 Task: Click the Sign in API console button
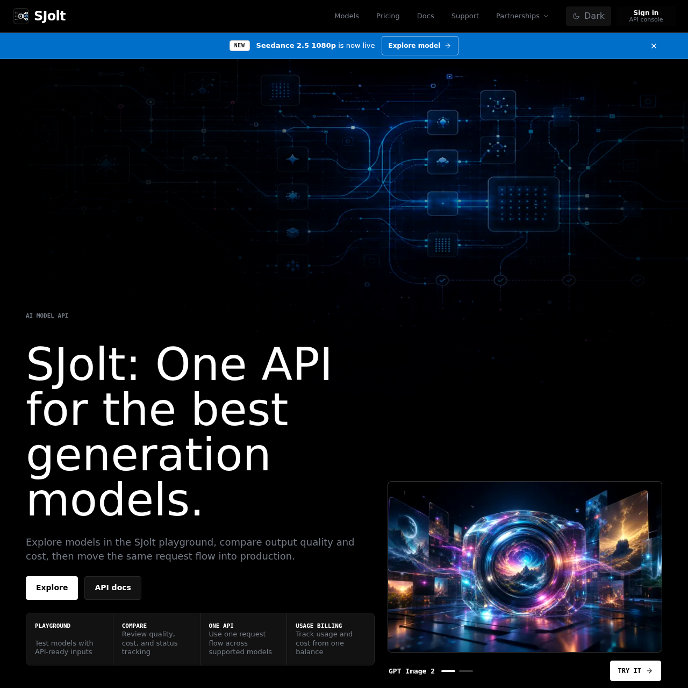click(646, 16)
